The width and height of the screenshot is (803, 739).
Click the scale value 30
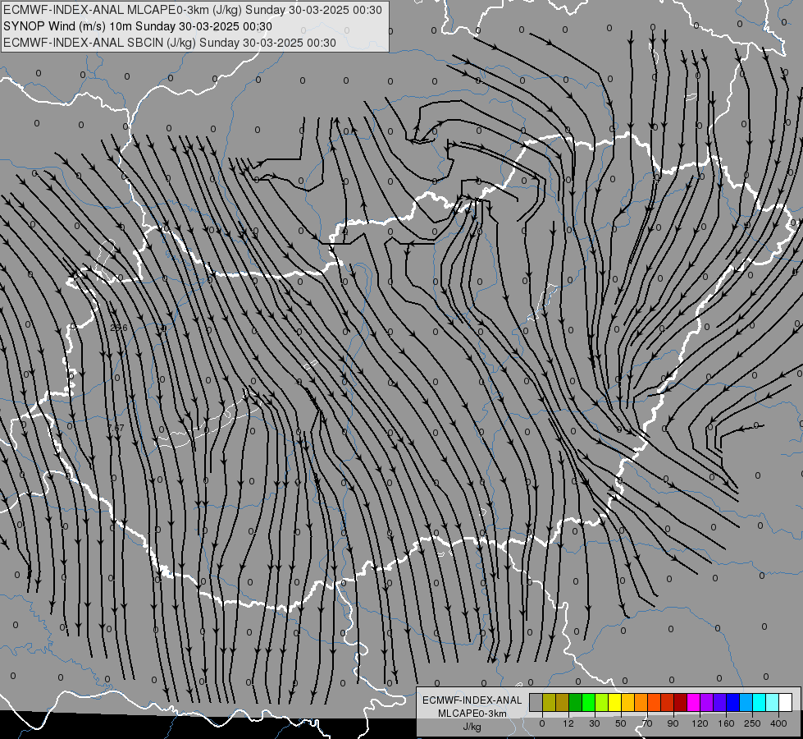pyautogui.click(x=595, y=723)
